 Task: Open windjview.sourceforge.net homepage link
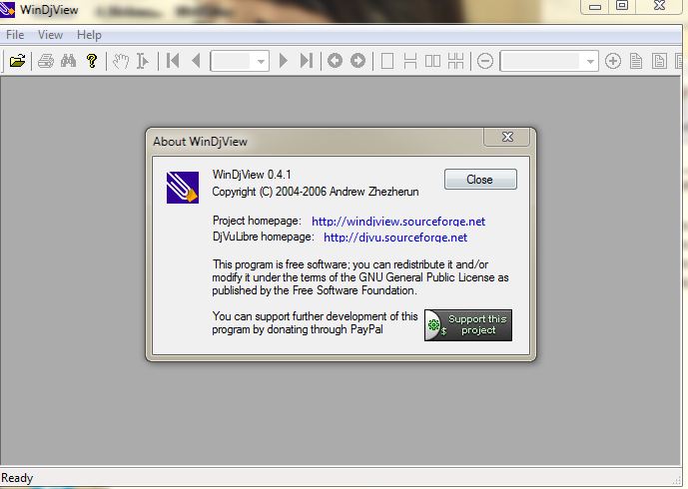(398, 221)
